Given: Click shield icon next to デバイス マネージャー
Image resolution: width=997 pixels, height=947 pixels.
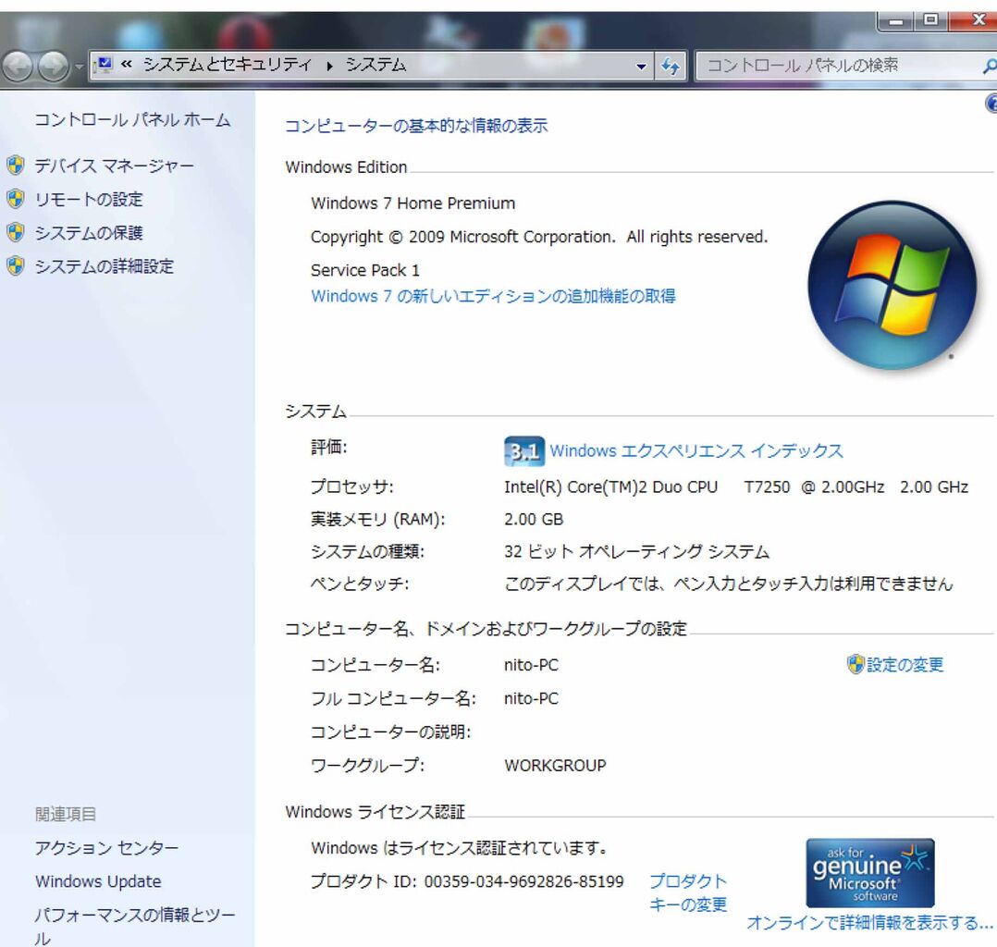Looking at the screenshot, I should pos(16,166).
